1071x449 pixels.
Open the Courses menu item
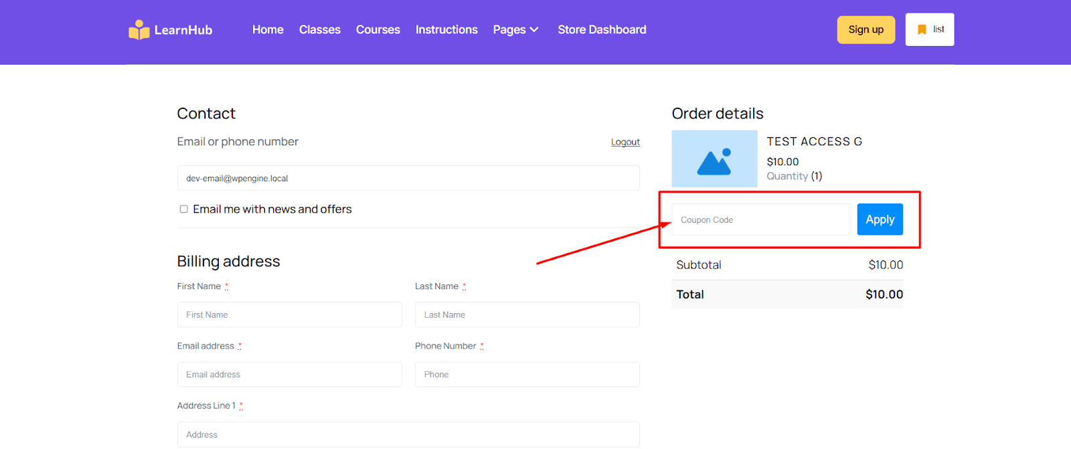[378, 29]
